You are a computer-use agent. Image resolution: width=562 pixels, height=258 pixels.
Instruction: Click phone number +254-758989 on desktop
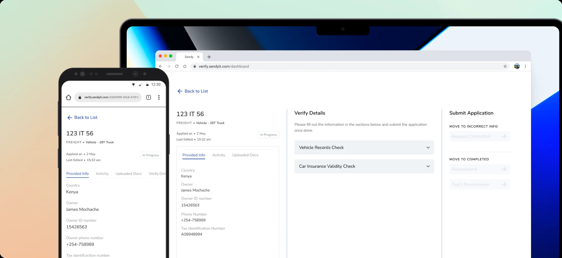(x=193, y=220)
